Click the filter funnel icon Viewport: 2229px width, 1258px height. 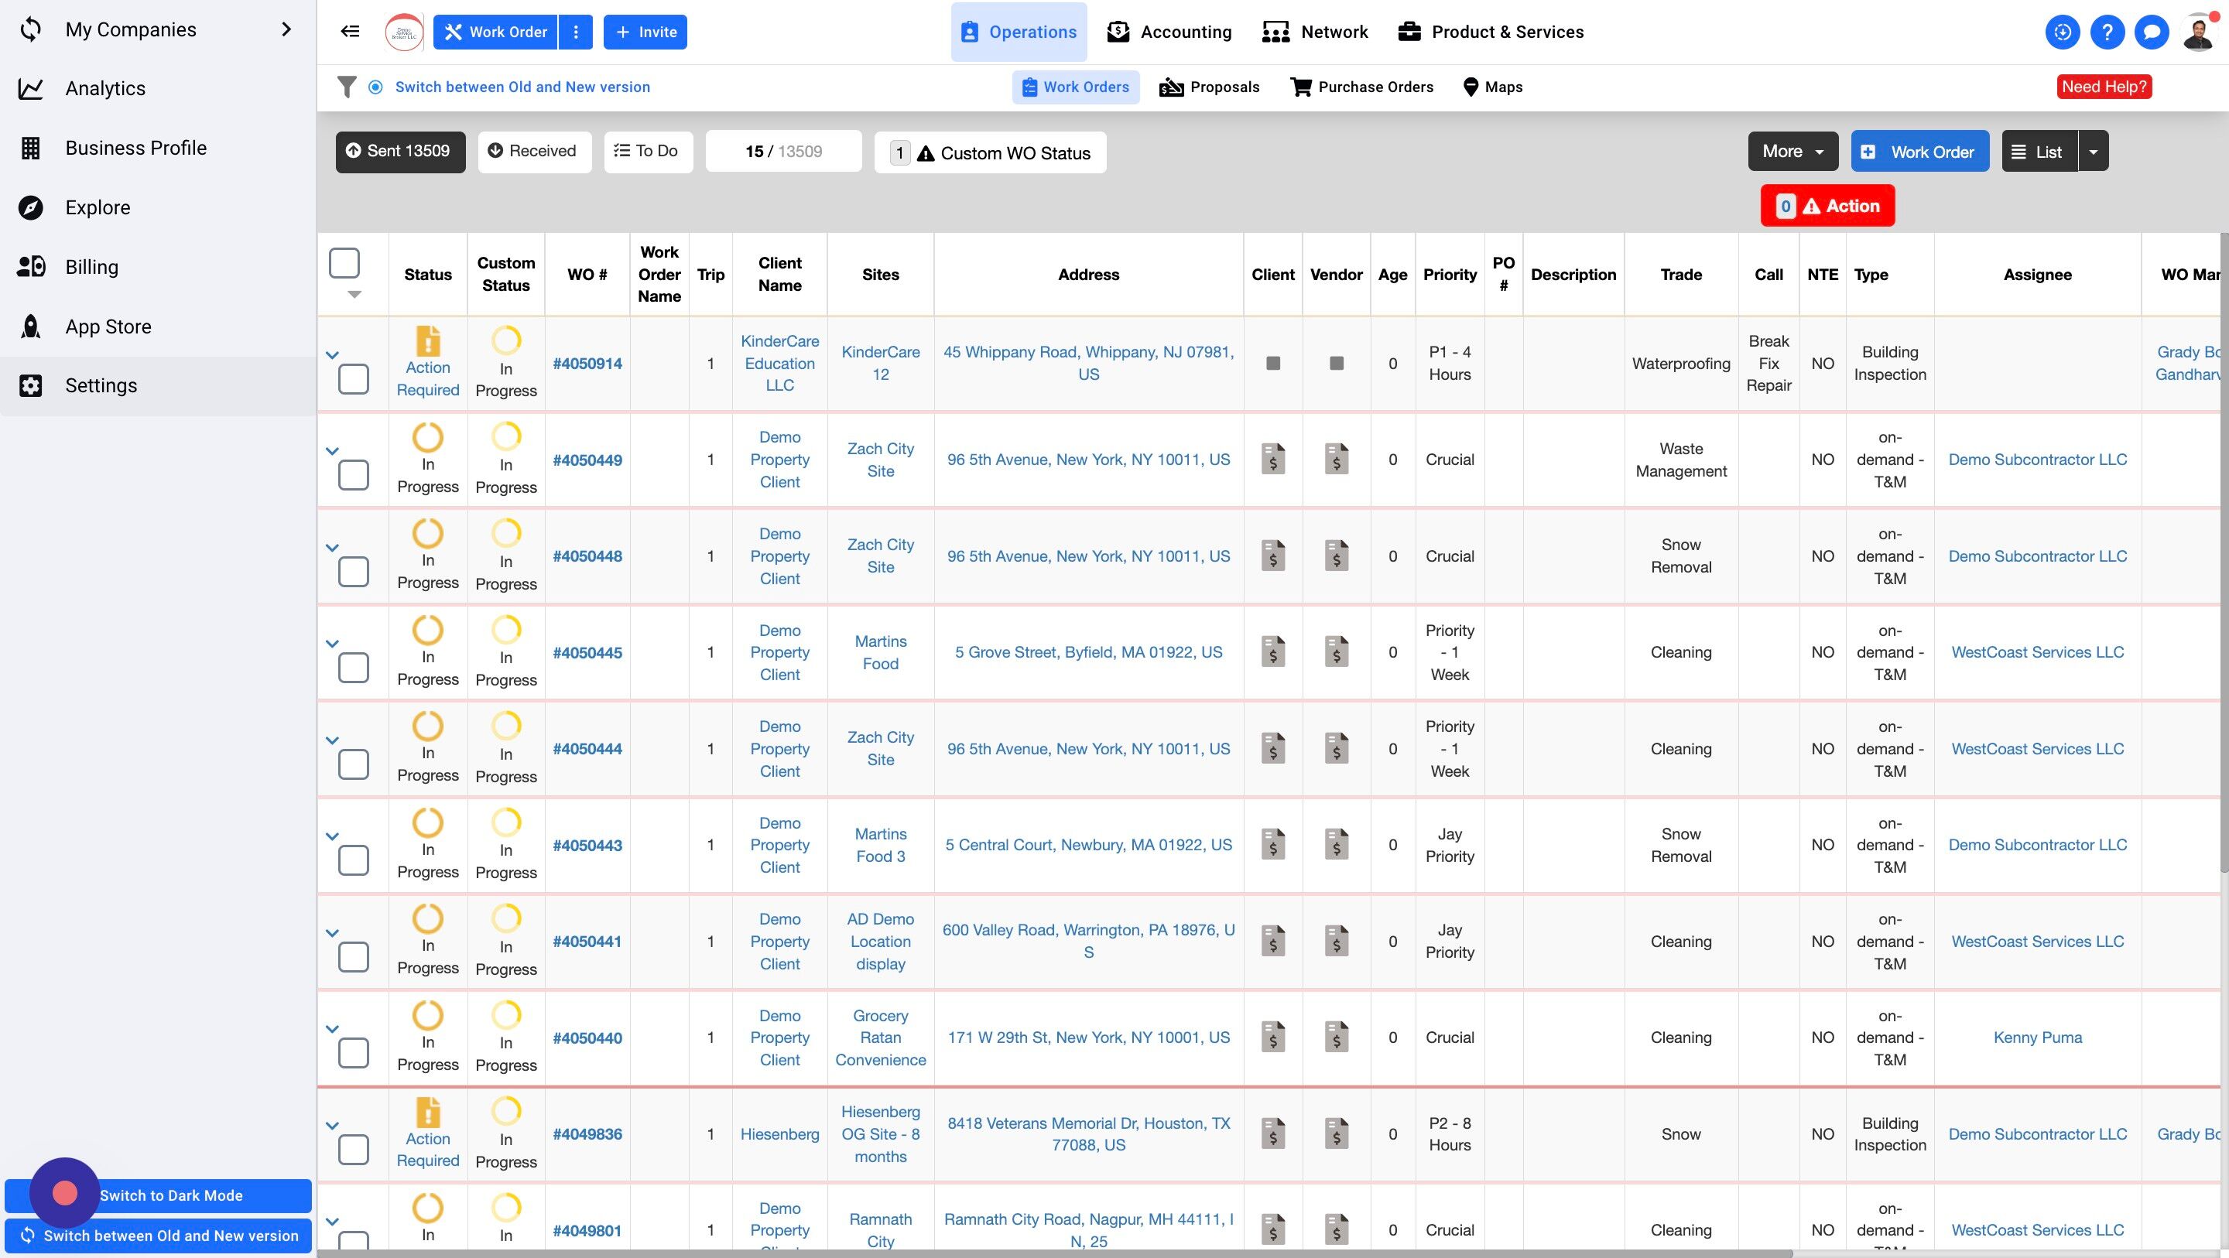[346, 87]
